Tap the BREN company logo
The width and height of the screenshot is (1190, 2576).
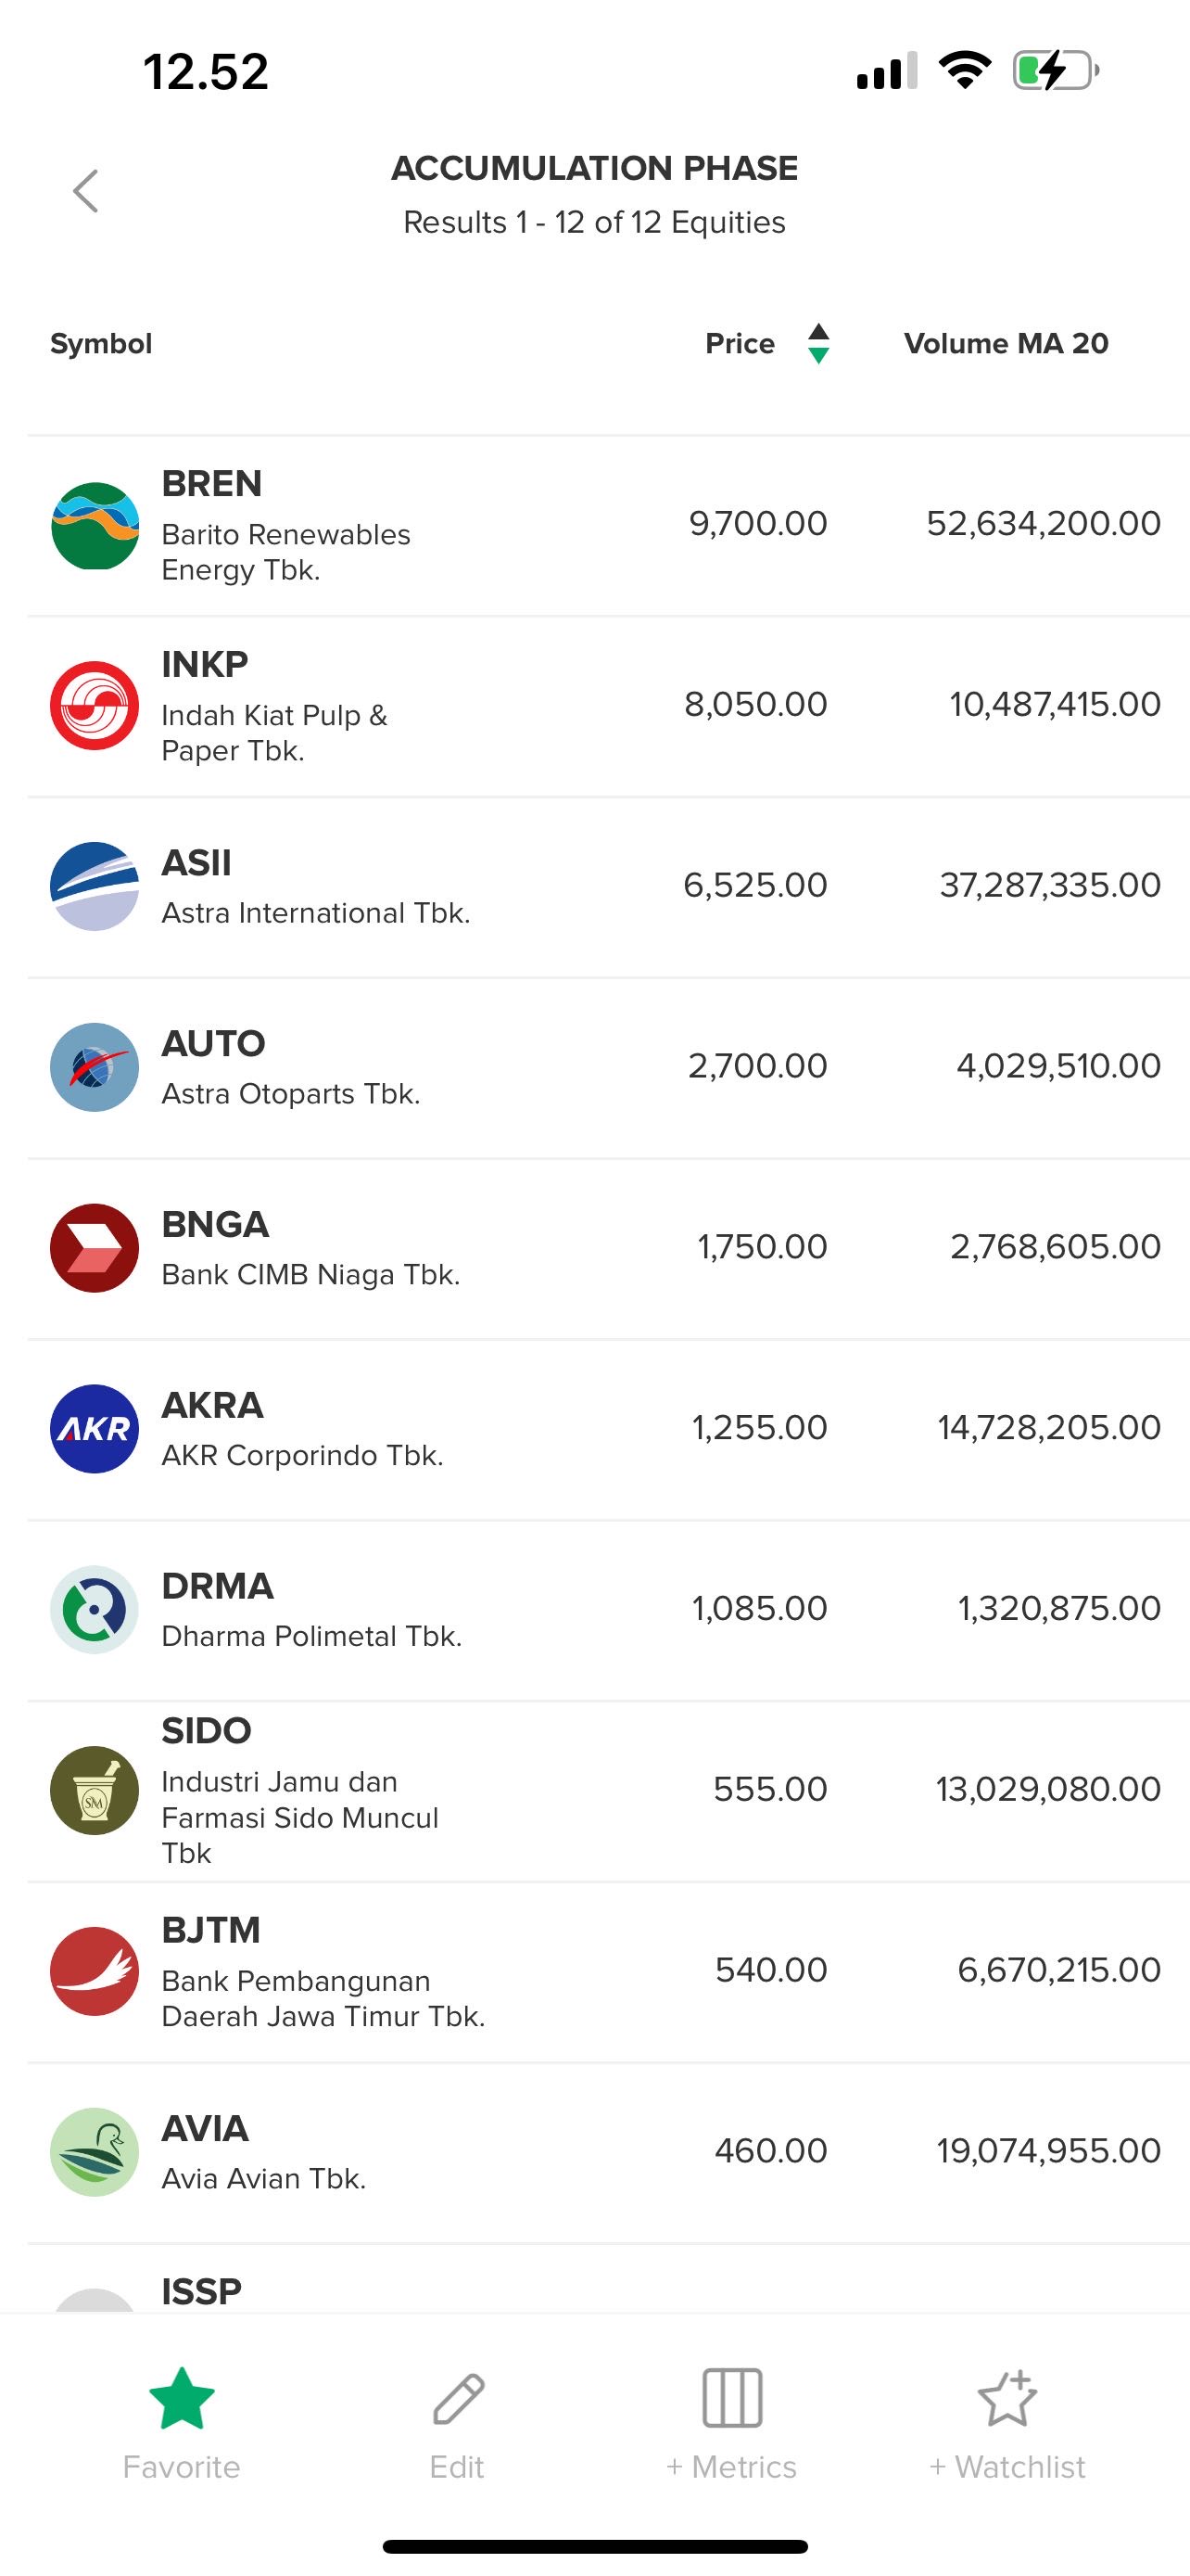coord(95,526)
